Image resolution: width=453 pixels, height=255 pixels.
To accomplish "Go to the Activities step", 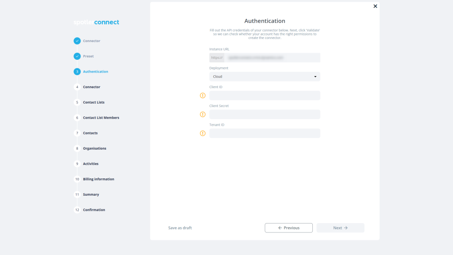I will point(91,164).
